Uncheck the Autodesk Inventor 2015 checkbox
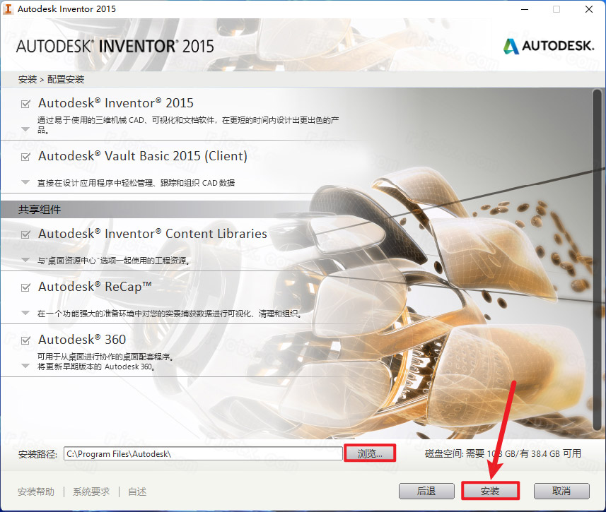The image size is (606, 512). pos(25,104)
